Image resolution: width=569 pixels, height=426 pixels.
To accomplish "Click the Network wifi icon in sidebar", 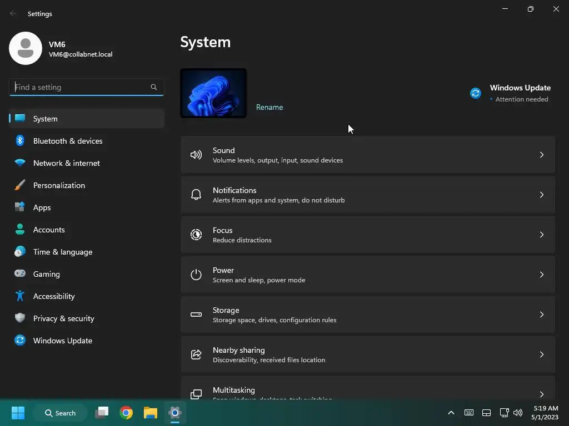I will pos(20,163).
